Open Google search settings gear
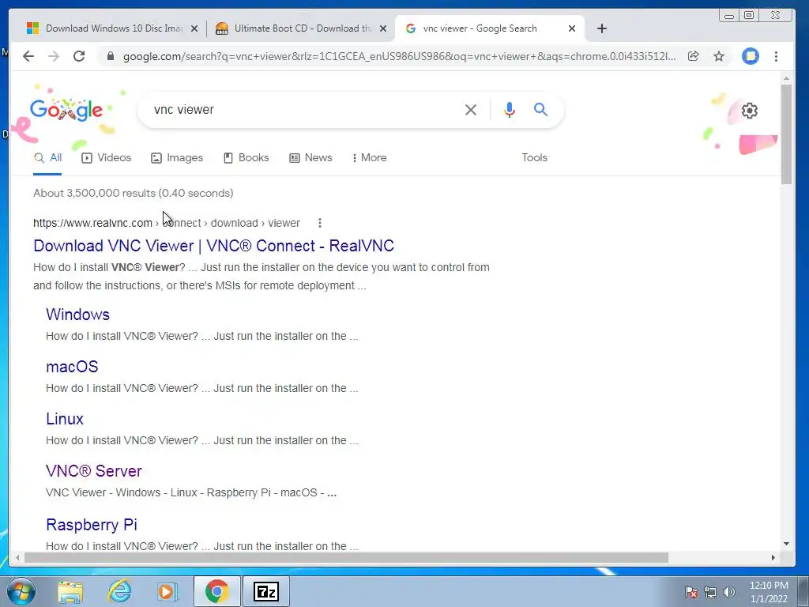 tap(749, 111)
